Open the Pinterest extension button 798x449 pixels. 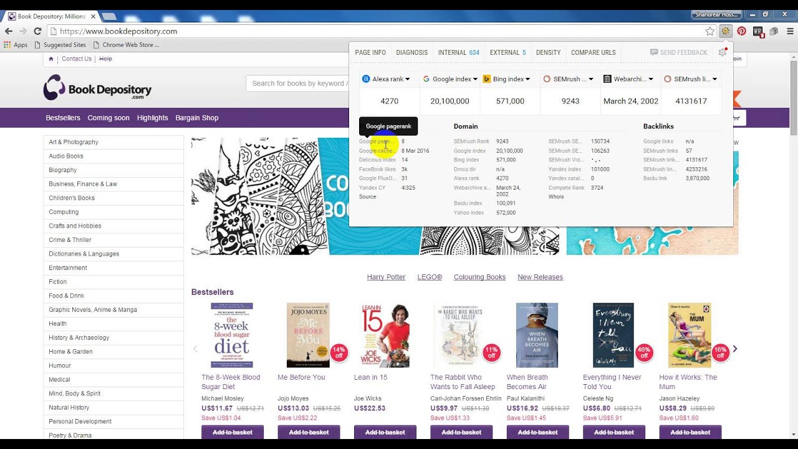[x=741, y=31]
